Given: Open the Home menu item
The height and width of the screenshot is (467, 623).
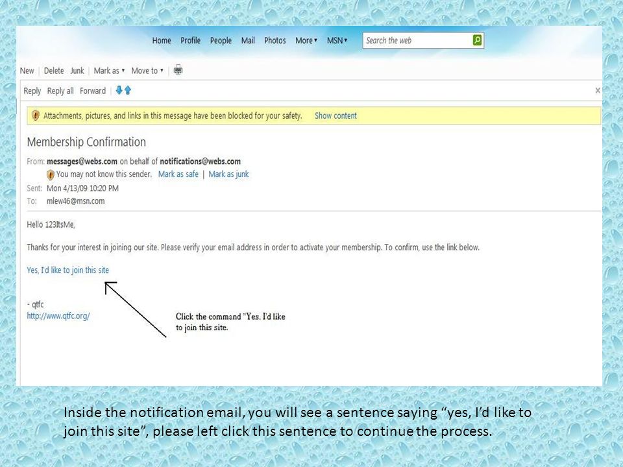Looking at the screenshot, I should (162, 40).
